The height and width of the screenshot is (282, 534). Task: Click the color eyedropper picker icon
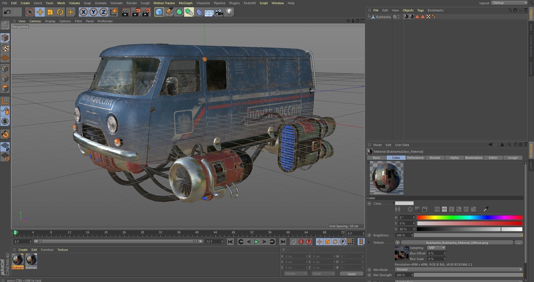click(x=486, y=209)
